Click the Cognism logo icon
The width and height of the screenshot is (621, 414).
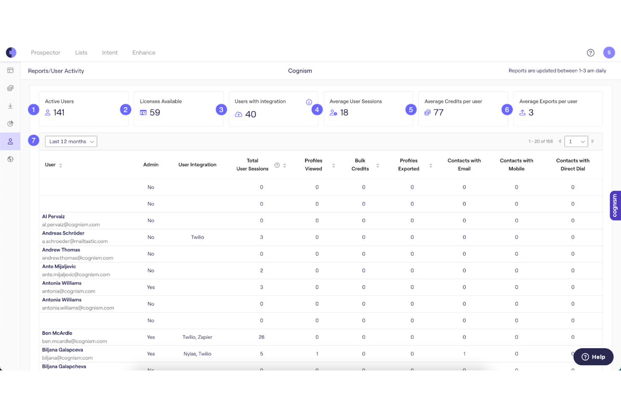tap(11, 52)
